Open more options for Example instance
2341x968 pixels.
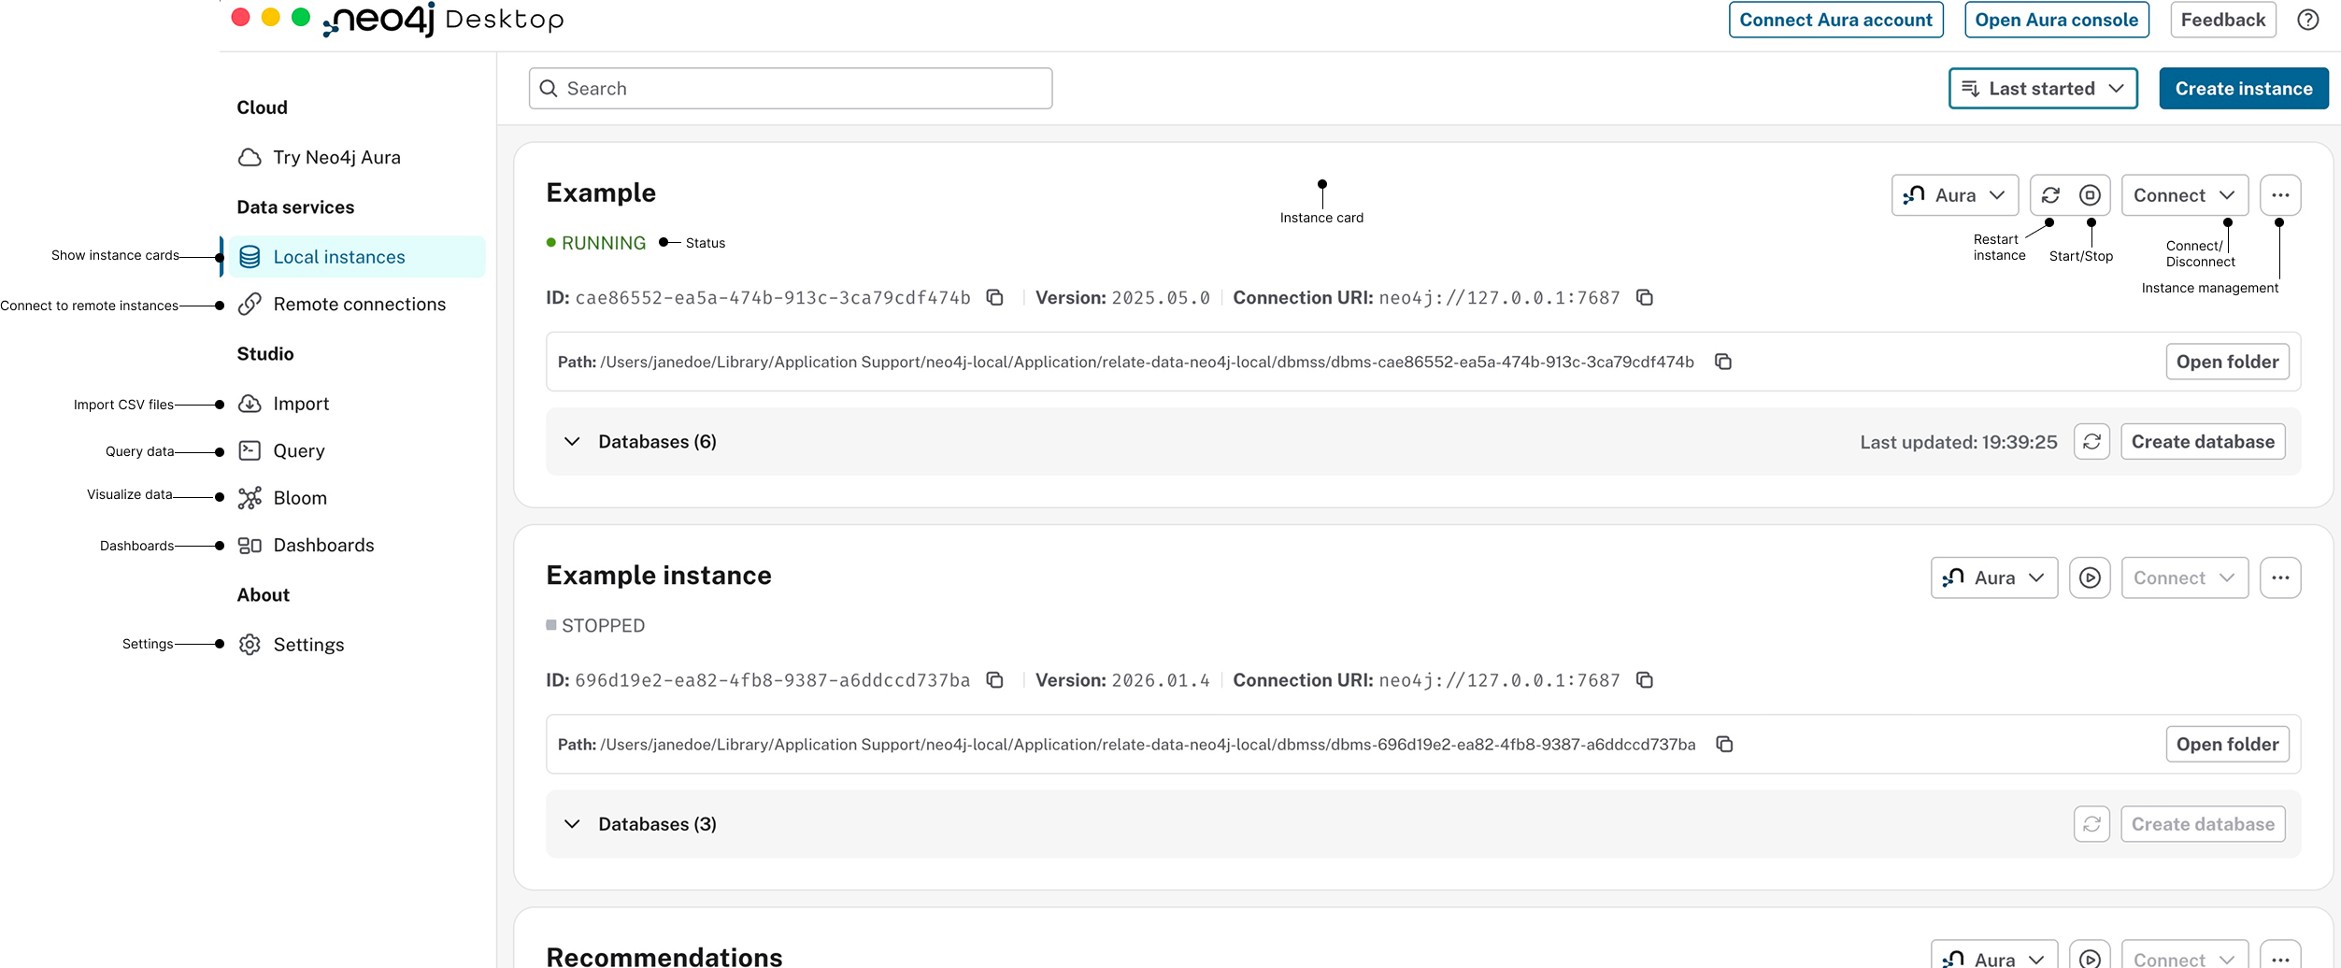tap(2280, 578)
